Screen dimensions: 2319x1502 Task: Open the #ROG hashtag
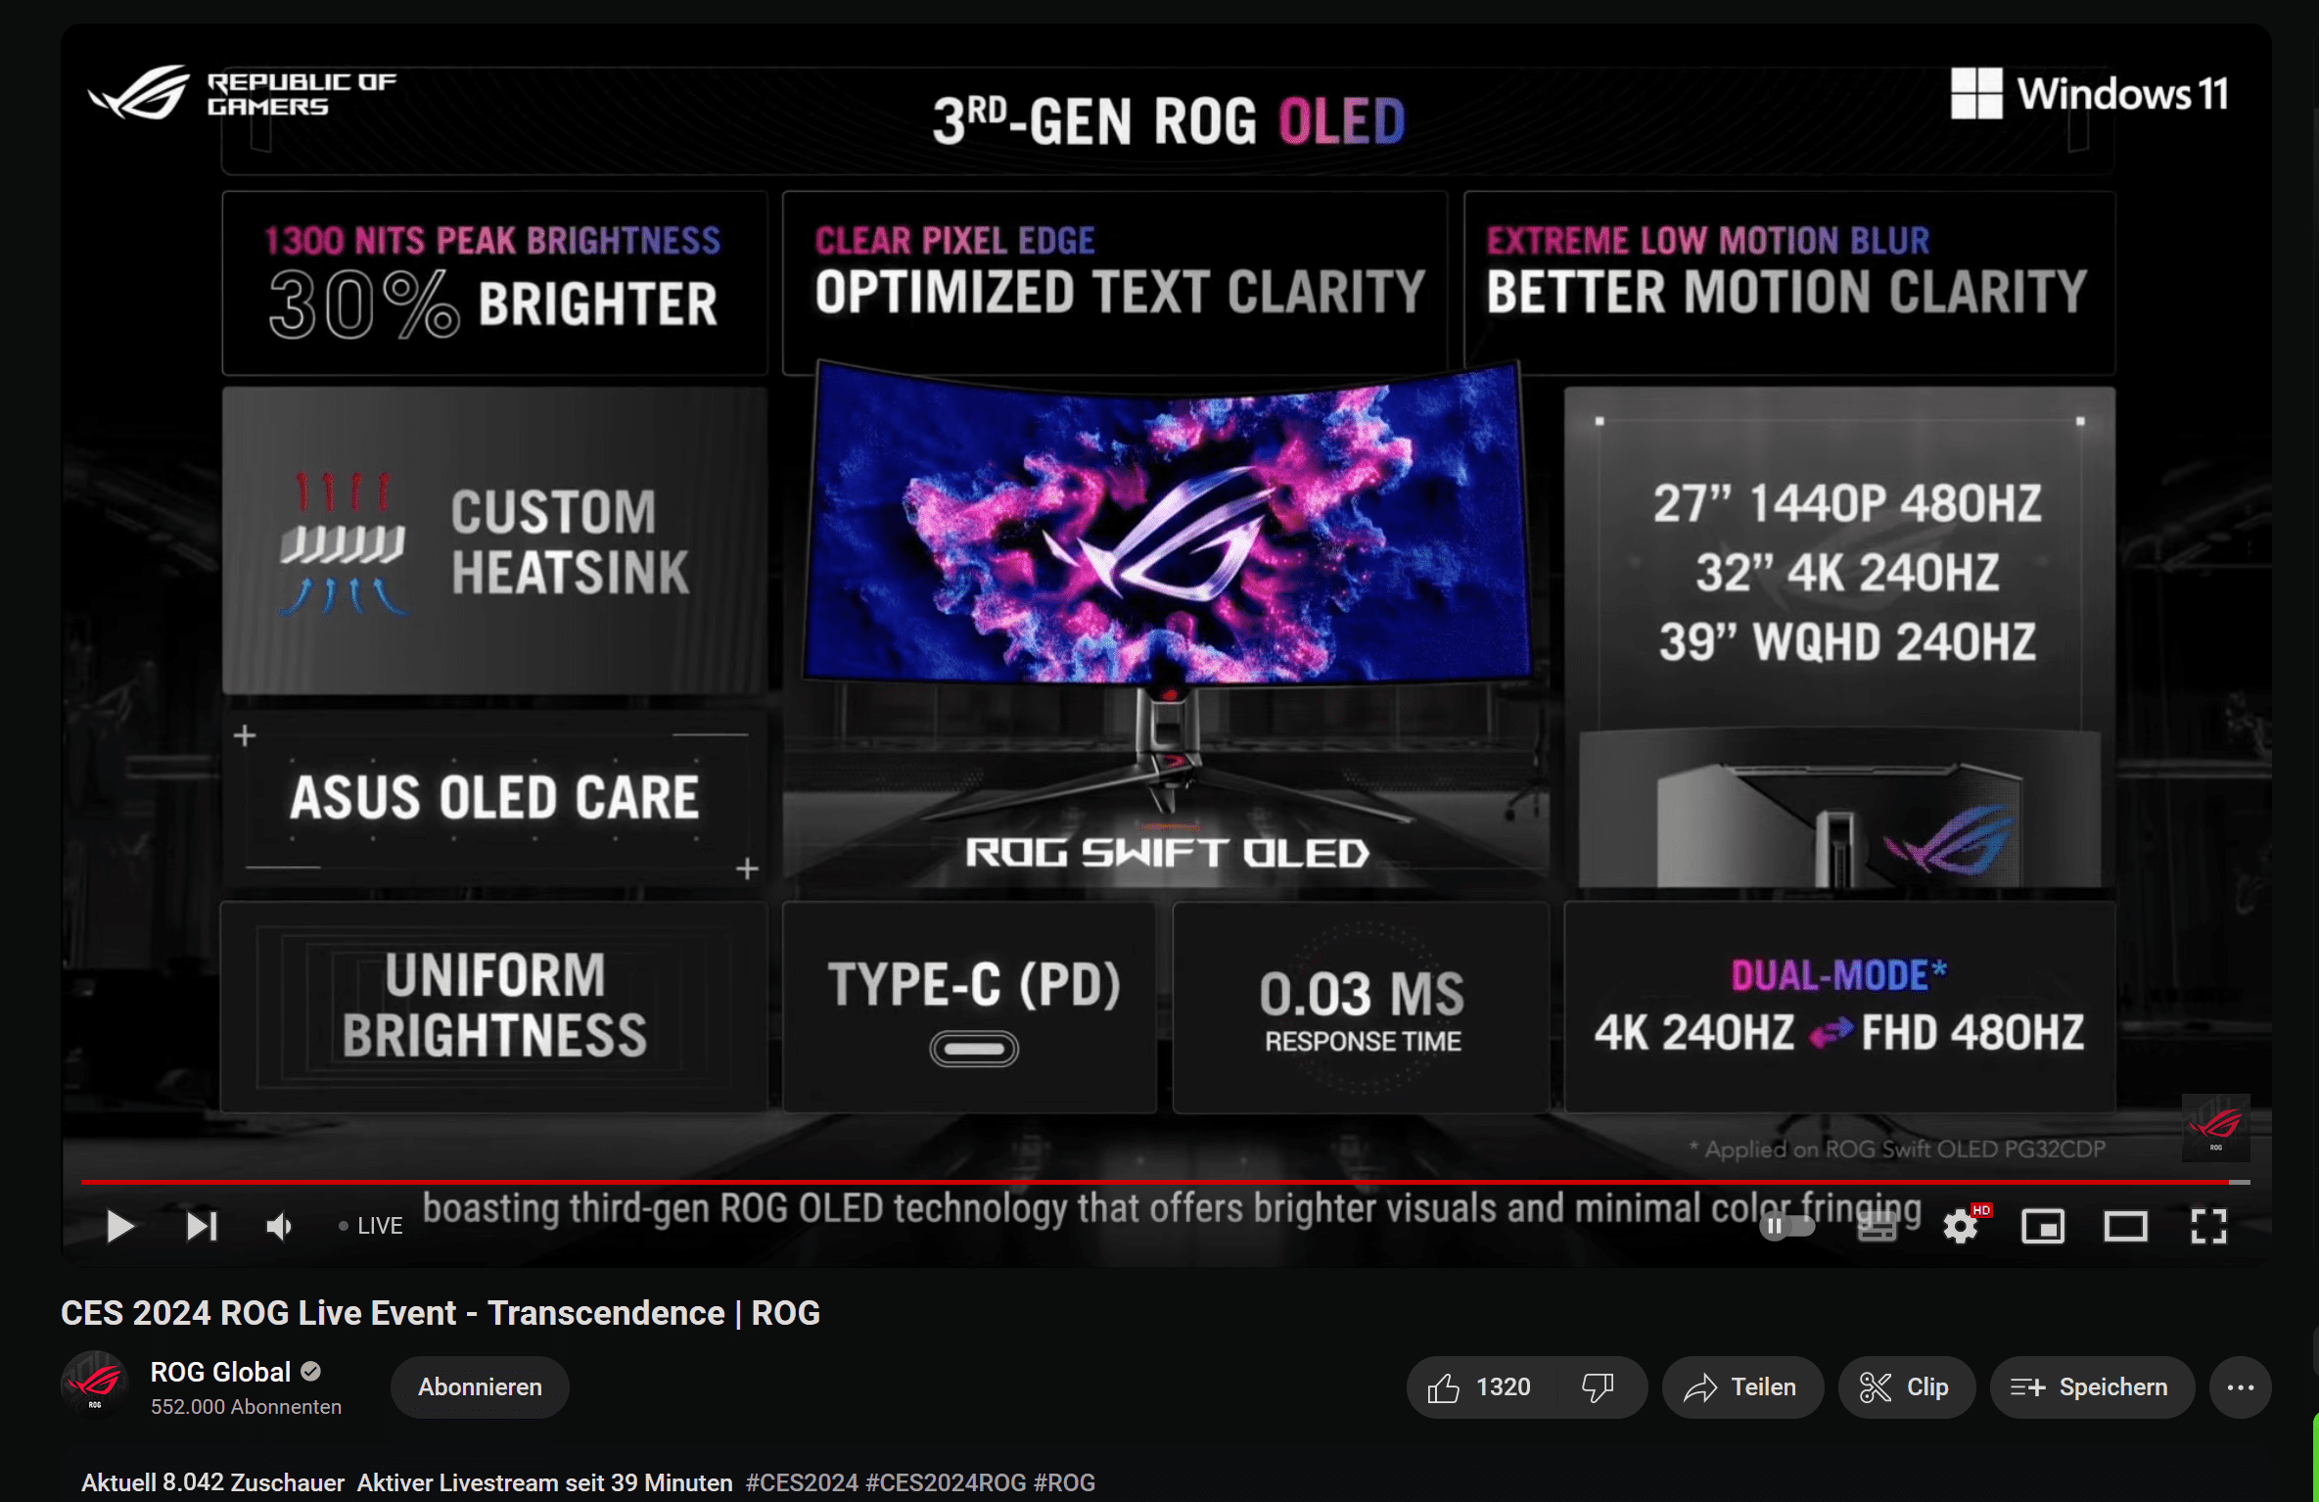pos(1064,1482)
